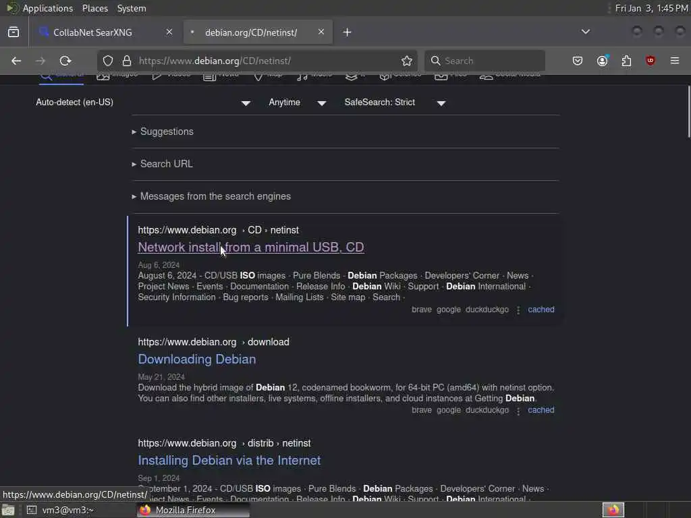Click the page vertical scrollbar thumb

pyautogui.click(x=689, y=112)
